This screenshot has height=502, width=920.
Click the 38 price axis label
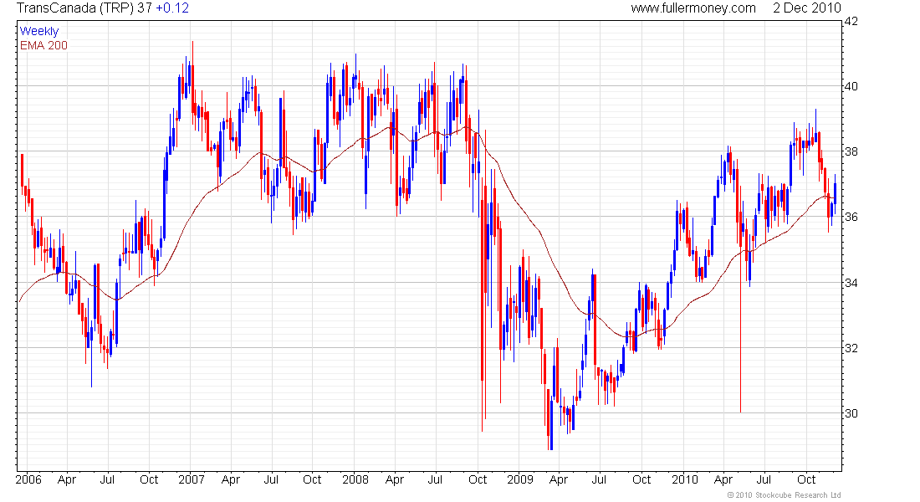[851, 151]
